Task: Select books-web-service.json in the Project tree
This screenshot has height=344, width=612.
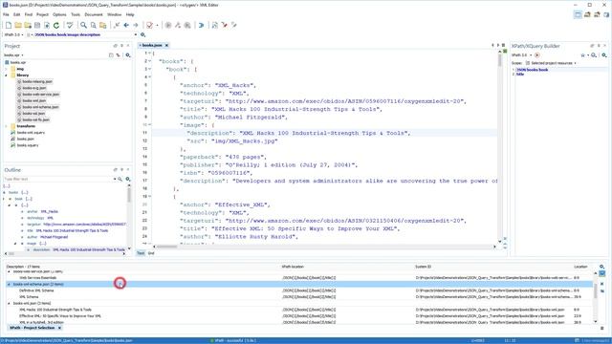Action: (x=40, y=95)
